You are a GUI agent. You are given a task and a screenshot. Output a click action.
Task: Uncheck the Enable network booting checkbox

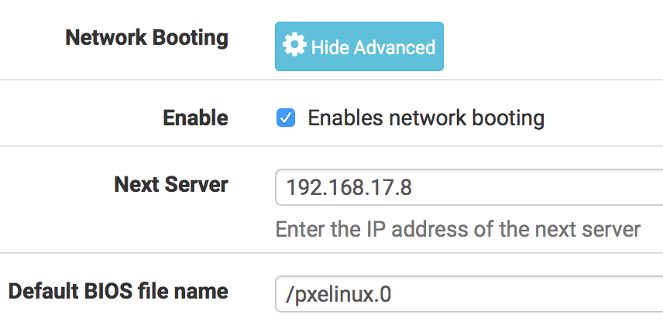coord(286,118)
